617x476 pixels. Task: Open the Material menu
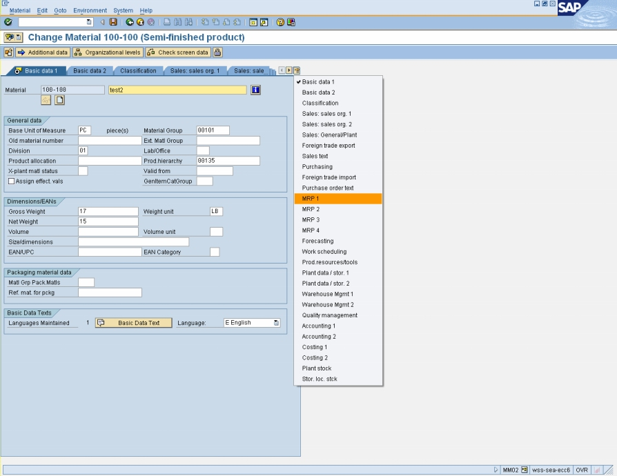20,10
